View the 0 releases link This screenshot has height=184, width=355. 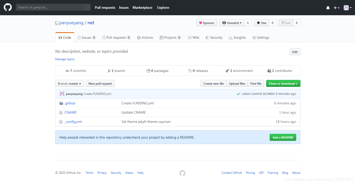[198, 71]
